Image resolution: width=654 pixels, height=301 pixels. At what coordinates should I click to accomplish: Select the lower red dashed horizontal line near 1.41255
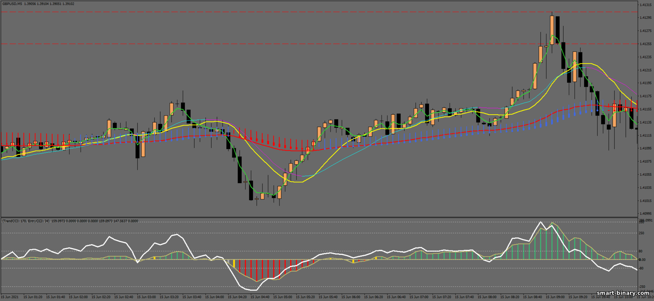pos(319,44)
